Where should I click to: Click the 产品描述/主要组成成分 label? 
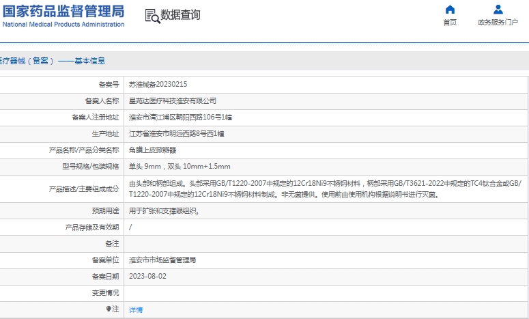84,189
